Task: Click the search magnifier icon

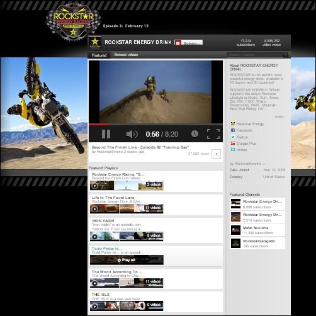Action: (286, 55)
